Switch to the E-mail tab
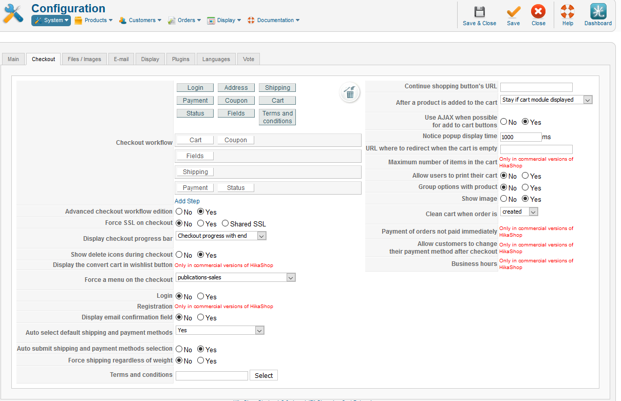621x401 pixels. tap(121, 59)
